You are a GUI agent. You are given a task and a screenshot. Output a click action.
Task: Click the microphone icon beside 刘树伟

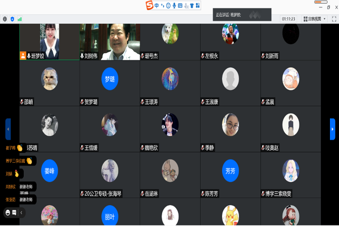(x=82, y=56)
